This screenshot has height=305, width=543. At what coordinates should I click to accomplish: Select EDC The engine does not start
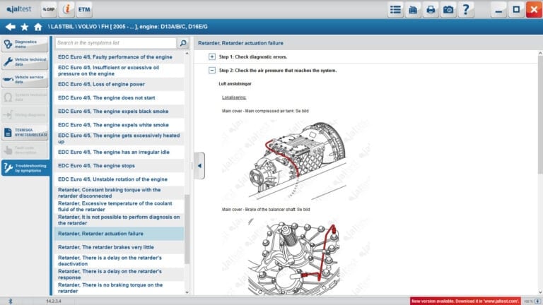[119, 98]
